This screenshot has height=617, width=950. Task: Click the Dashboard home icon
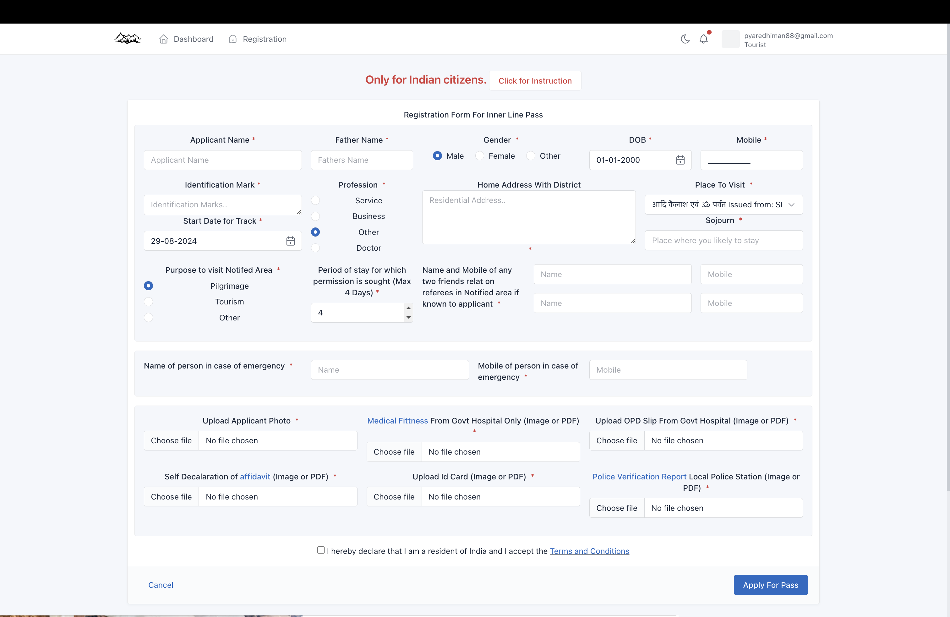[163, 39]
